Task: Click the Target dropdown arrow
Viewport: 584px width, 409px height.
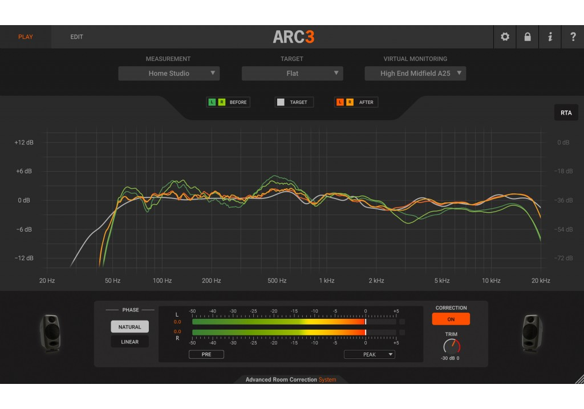Action: (336, 73)
